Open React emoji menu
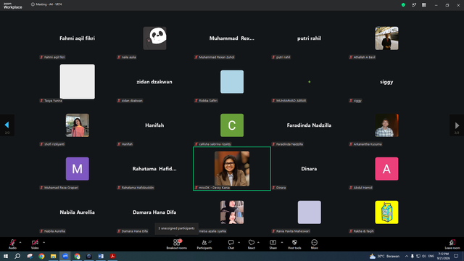The width and height of the screenshot is (464, 261). coord(252,244)
